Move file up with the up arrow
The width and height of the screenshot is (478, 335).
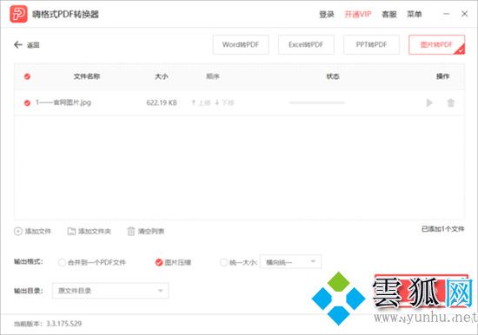point(193,102)
